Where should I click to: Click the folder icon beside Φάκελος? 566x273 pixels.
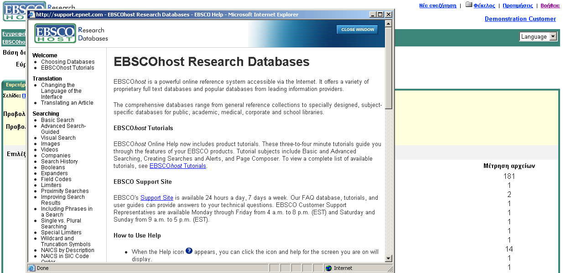[468, 5]
